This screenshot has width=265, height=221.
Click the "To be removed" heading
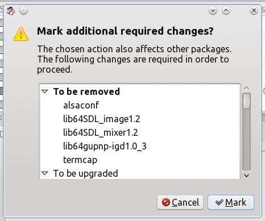[x=86, y=91]
